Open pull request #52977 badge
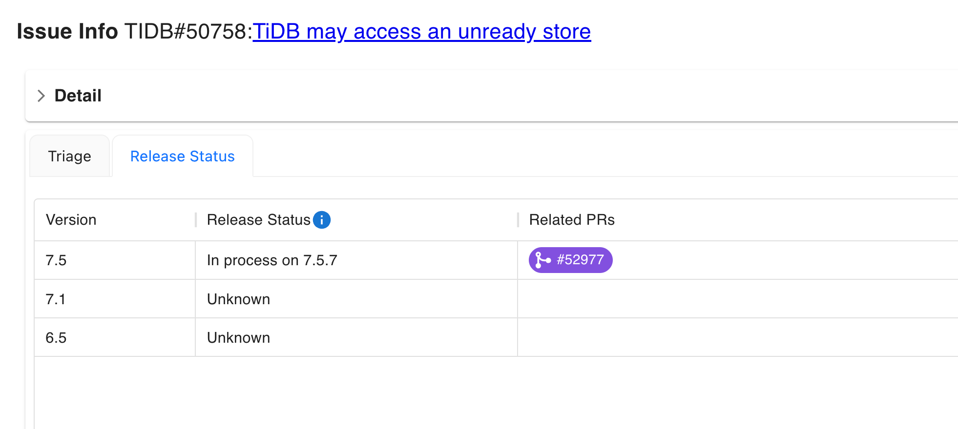Viewport: 958px width, 429px height. (580, 260)
